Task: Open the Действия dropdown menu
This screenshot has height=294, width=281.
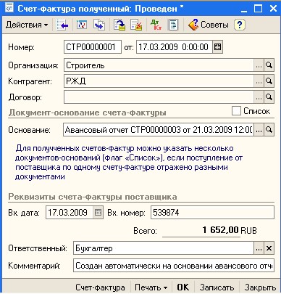Action: coord(27,25)
